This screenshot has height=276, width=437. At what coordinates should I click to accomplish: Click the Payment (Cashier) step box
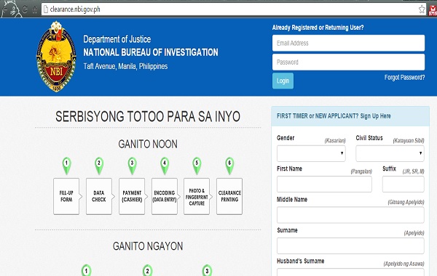pyautogui.click(x=132, y=196)
